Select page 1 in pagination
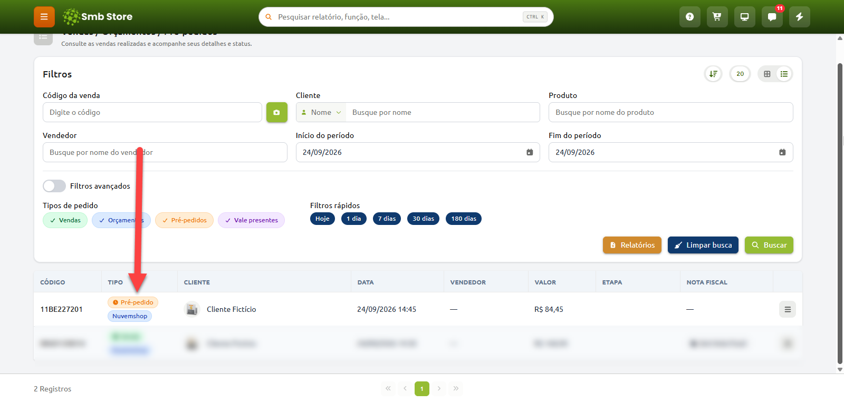The height and width of the screenshot is (403, 844). pyautogui.click(x=422, y=389)
